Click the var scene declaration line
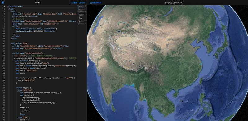Viewport: 248px width, 121px height. point(20,73)
